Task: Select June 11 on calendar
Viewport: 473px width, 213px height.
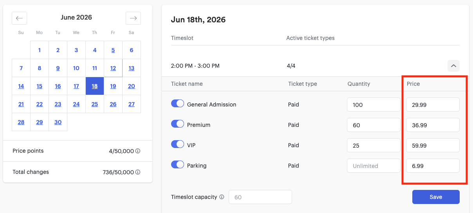Action: (95, 68)
